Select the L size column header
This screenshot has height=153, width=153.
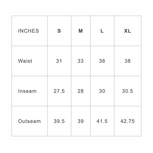coord(102,31)
